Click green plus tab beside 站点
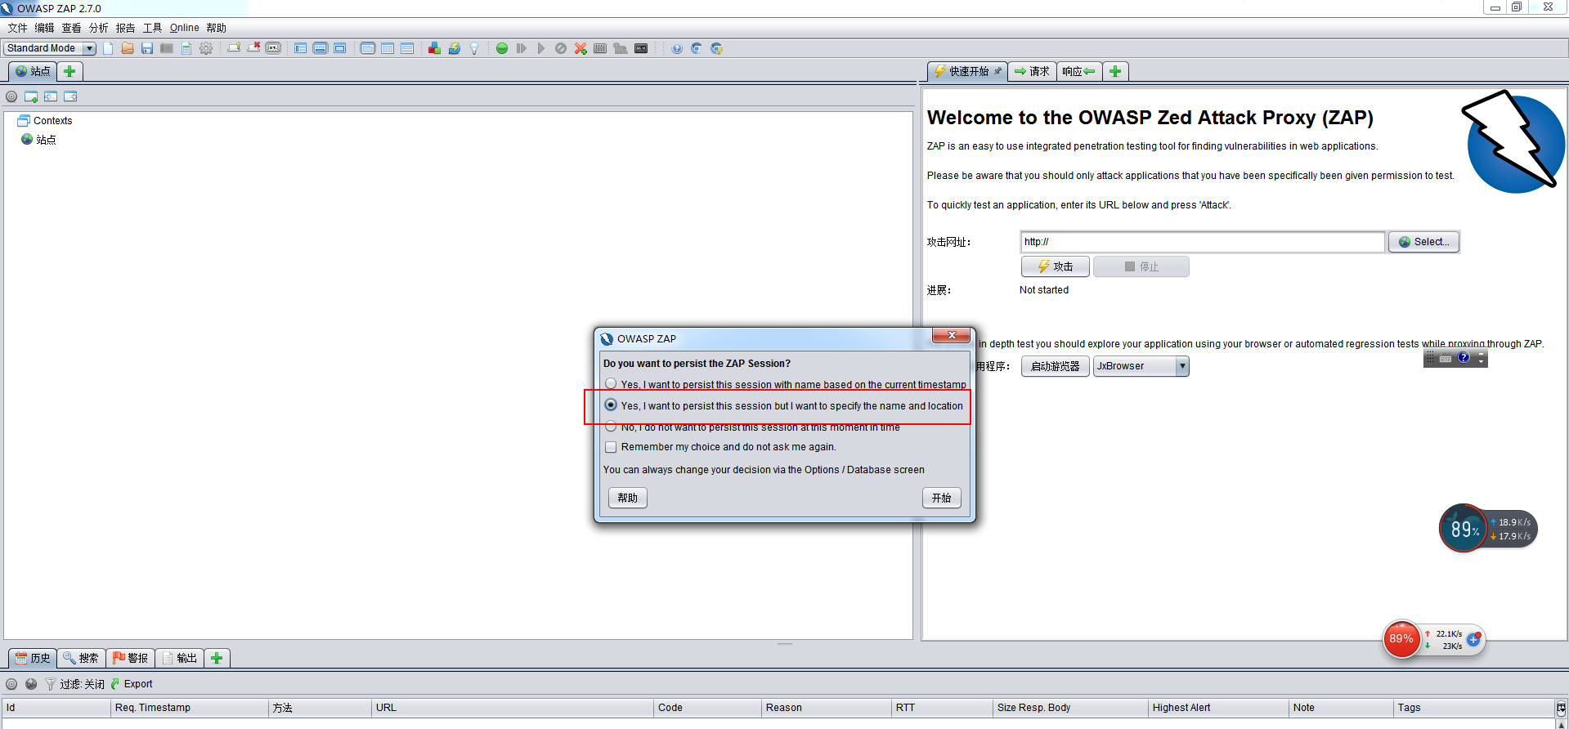Viewport: 1569px width, 729px height. pyautogui.click(x=69, y=71)
